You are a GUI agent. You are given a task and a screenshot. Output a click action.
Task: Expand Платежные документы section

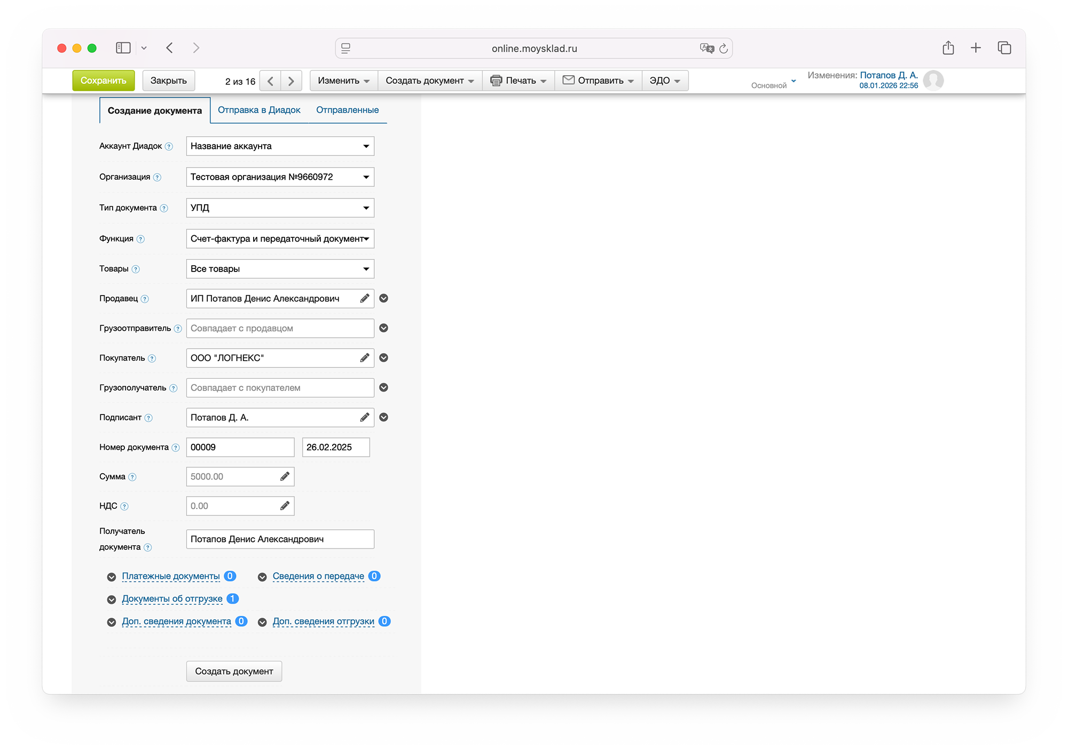(x=170, y=576)
